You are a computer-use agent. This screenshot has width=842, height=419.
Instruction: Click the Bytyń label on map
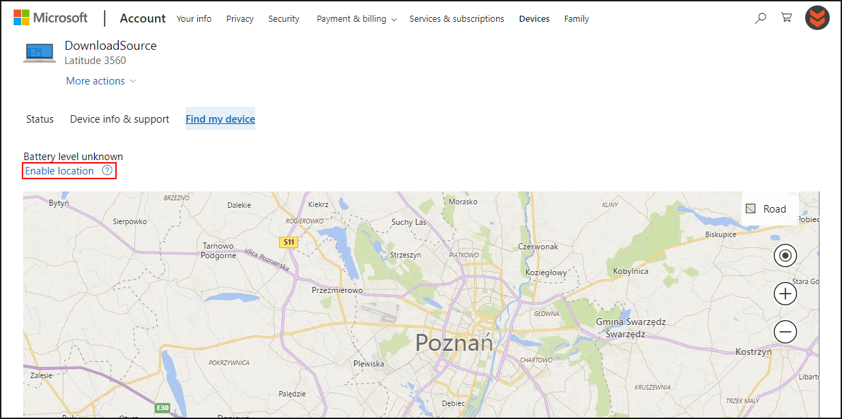pyautogui.click(x=59, y=203)
